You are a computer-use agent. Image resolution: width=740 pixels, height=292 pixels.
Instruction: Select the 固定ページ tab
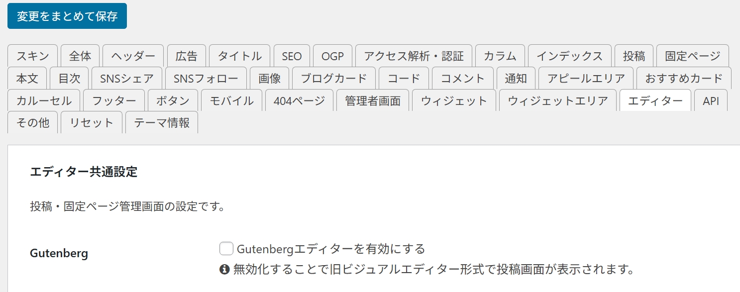tap(692, 56)
